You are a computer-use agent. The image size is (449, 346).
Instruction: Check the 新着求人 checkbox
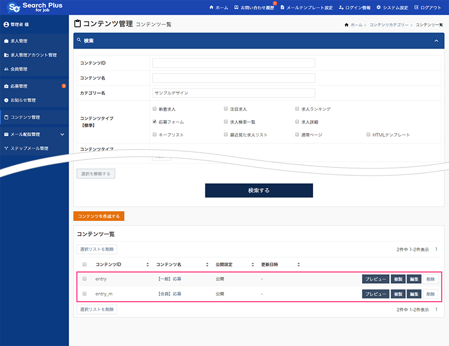(x=155, y=108)
